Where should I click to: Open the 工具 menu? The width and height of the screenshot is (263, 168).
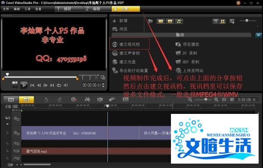click(x=27, y=9)
